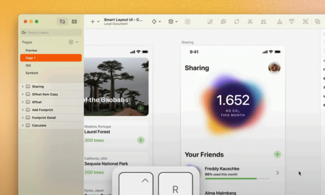325x195 pixels.
Task: Click the profile avatar on Sharing screen
Action: pyautogui.click(x=274, y=68)
